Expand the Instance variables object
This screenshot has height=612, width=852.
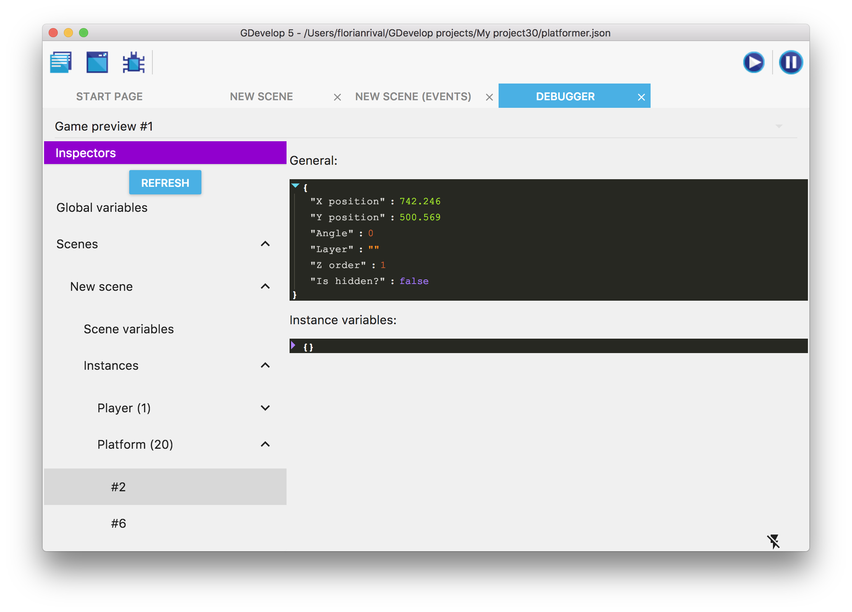tap(293, 345)
